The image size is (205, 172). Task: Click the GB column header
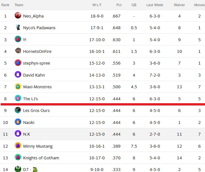[x=134, y=5]
